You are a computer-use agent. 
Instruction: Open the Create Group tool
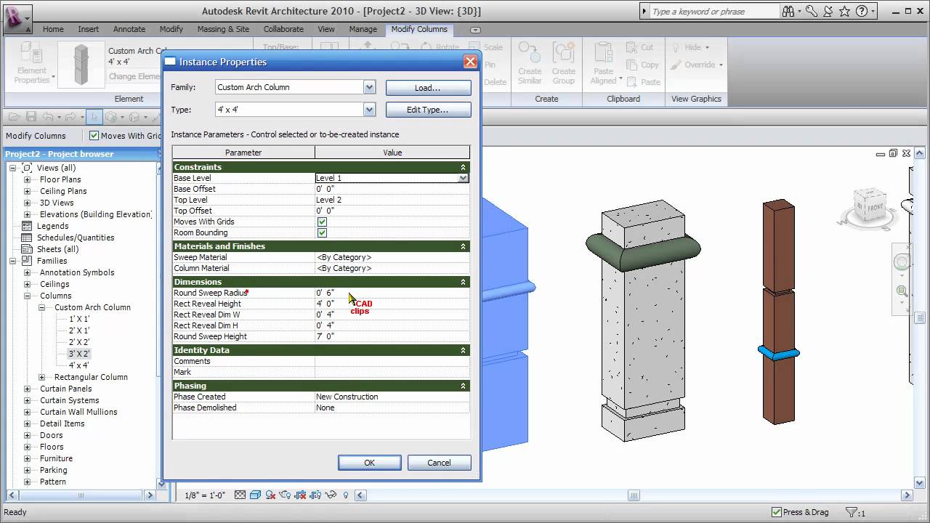(565, 64)
